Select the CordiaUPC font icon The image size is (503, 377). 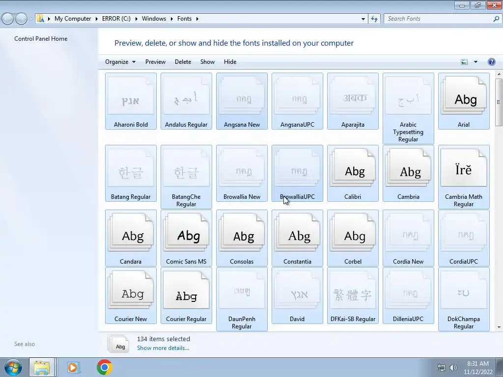(x=464, y=238)
